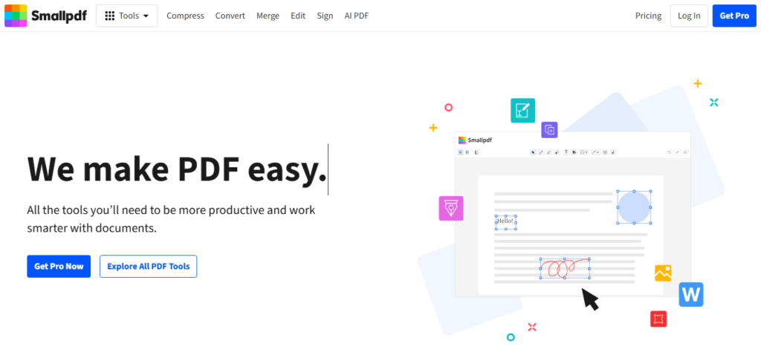This screenshot has height=361, width=761.
Task: Click the pink pen nib sign icon
Action: (451, 209)
